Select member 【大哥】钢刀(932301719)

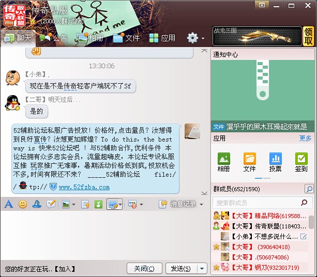pyautogui.click(x=261, y=268)
